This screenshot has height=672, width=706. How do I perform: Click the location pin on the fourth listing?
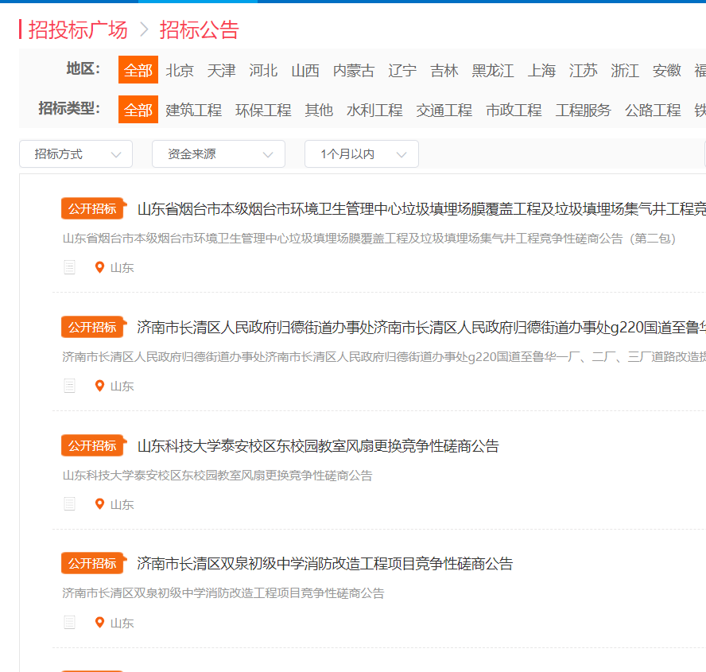tap(99, 623)
